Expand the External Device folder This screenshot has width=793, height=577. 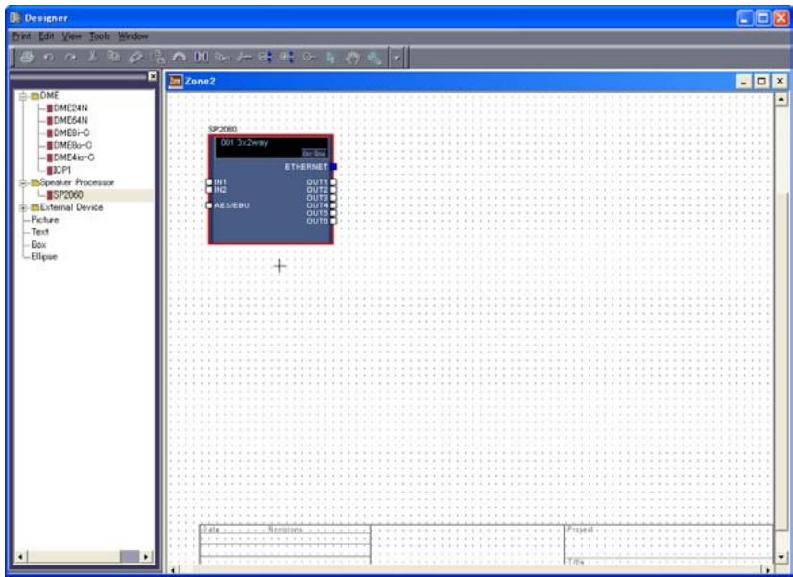(23, 207)
